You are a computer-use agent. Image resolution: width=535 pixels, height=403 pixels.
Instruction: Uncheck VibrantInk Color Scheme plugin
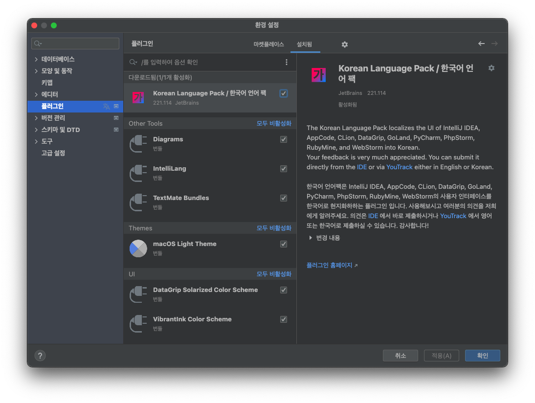click(284, 319)
